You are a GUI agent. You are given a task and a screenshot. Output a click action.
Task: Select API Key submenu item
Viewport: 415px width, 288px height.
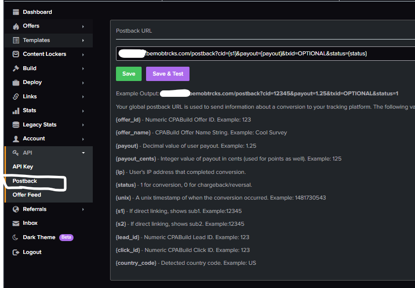pyautogui.click(x=23, y=166)
